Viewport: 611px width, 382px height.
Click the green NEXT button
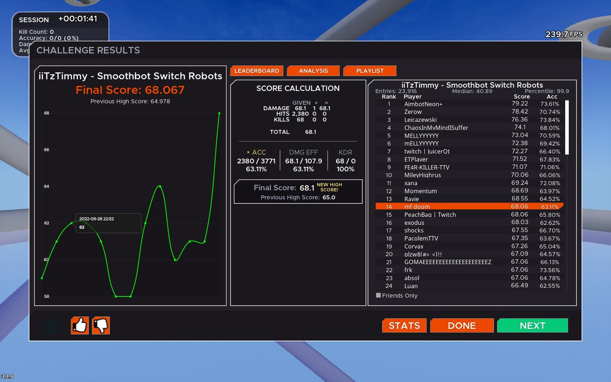(x=533, y=325)
